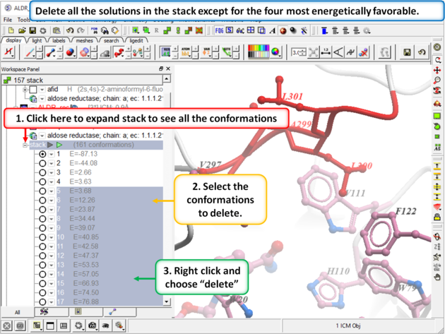
Task: Play stack with green triangle button
Action: [59, 145]
